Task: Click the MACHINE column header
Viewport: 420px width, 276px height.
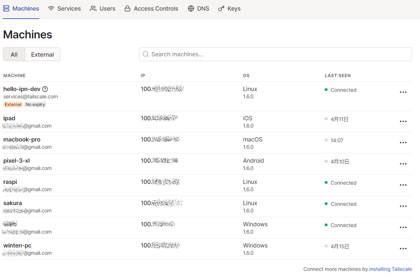Action: point(15,76)
